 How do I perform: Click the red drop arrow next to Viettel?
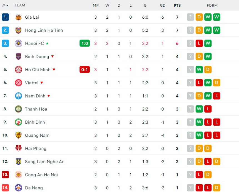point(42,82)
